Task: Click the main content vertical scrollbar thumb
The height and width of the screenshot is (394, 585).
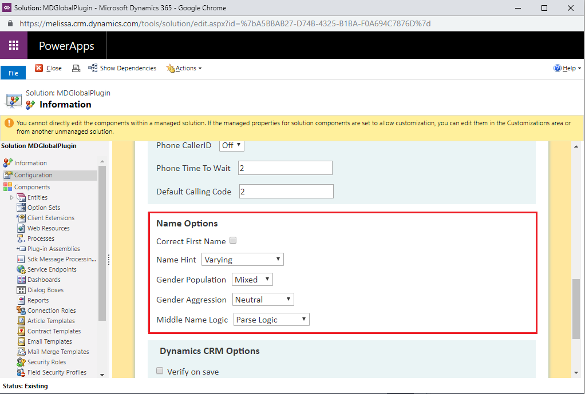Action: [x=576, y=309]
